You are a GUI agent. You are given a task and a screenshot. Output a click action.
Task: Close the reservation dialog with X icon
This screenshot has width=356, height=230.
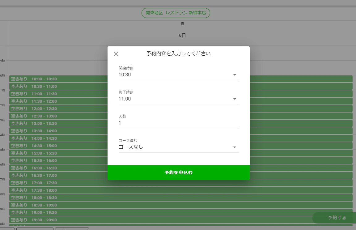(116, 54)
